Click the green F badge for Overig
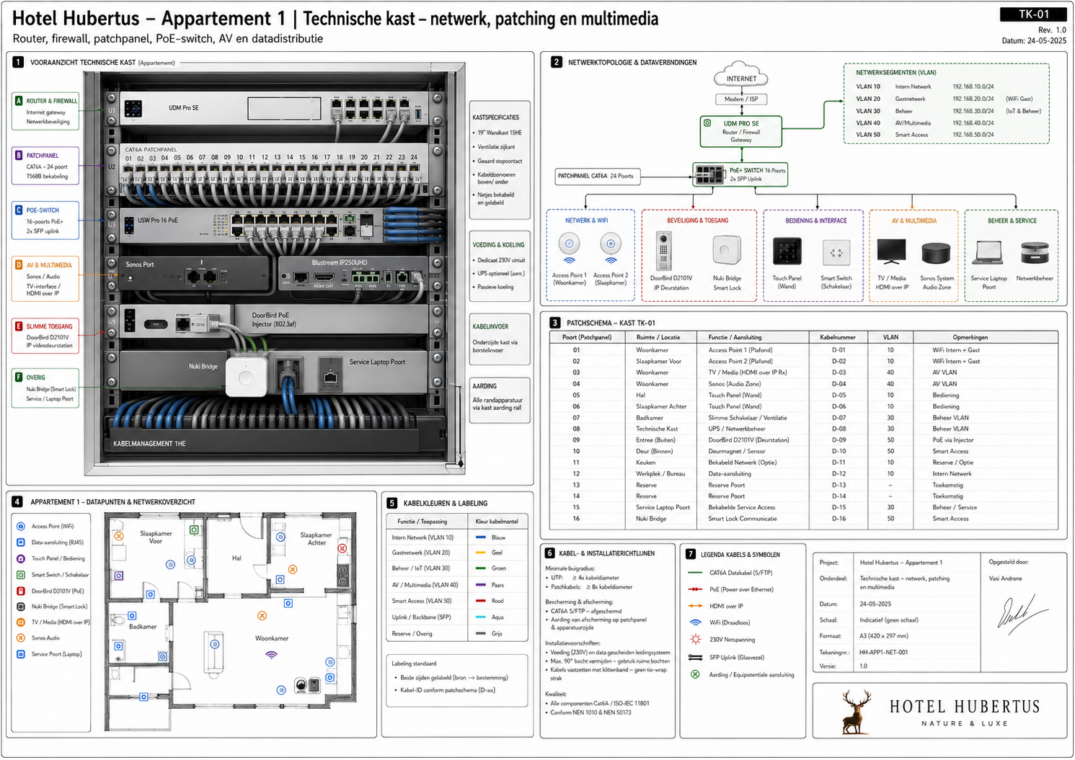The height and width of the screenshot is (760, 1075). click(19, 377)
